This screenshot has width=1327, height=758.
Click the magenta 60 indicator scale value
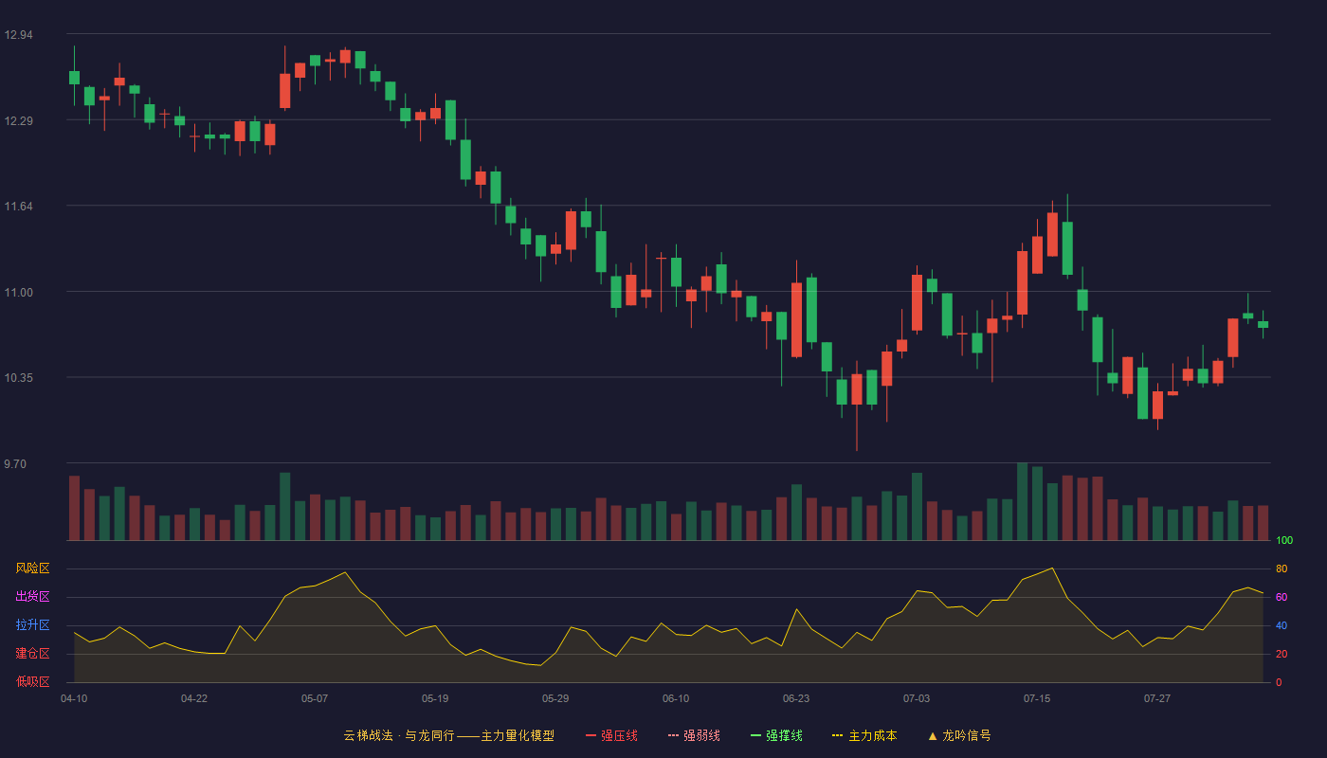(1282, 598)
